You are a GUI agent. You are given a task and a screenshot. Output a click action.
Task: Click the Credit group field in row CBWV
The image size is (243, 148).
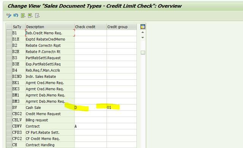(121, 126)
